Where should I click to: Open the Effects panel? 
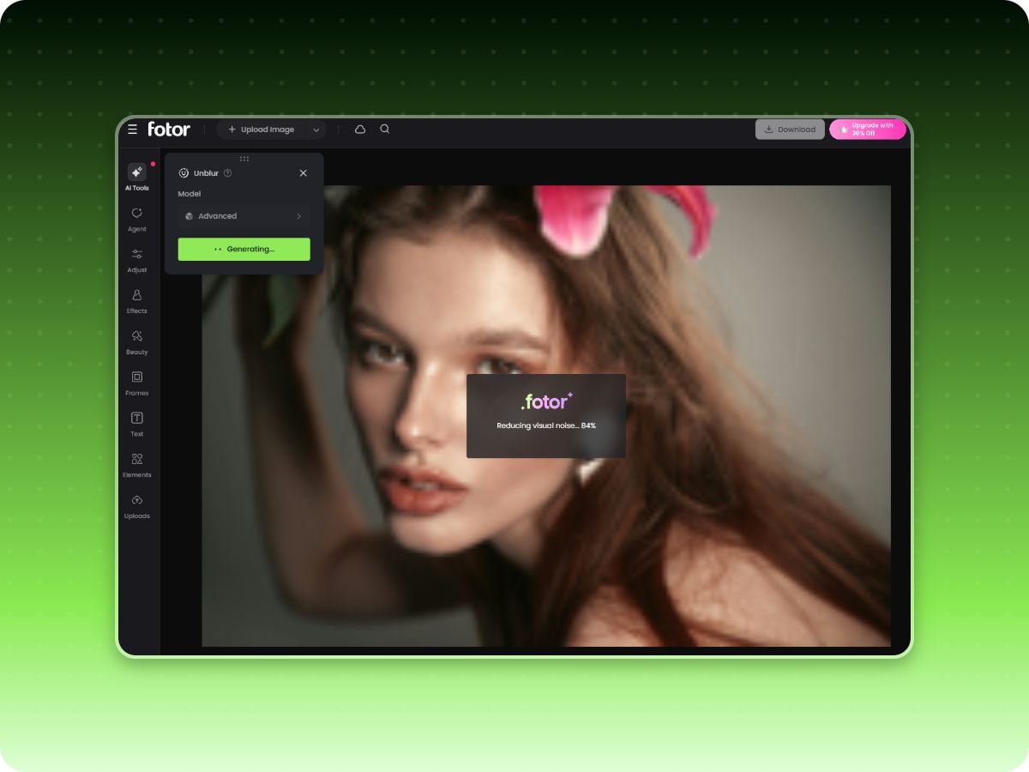pyautogui.click(x=137, y=301)
